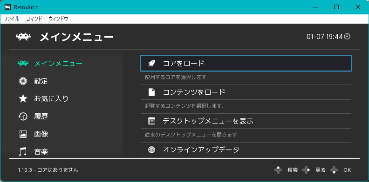
Task: Click the file icon for コンテンツをロード
Action: tap(151, 92)
